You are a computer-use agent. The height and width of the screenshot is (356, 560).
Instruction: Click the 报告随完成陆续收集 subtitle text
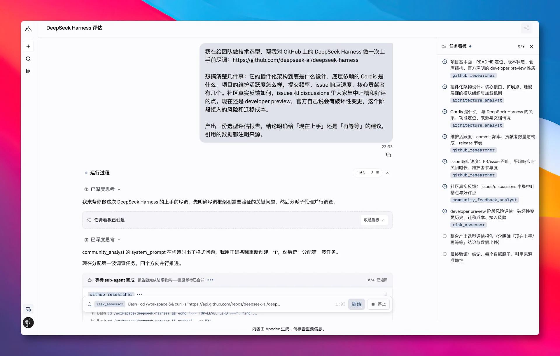click(x=171, y=280)
